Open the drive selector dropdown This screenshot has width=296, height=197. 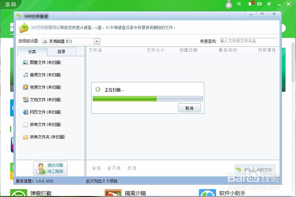click(97, 41)
